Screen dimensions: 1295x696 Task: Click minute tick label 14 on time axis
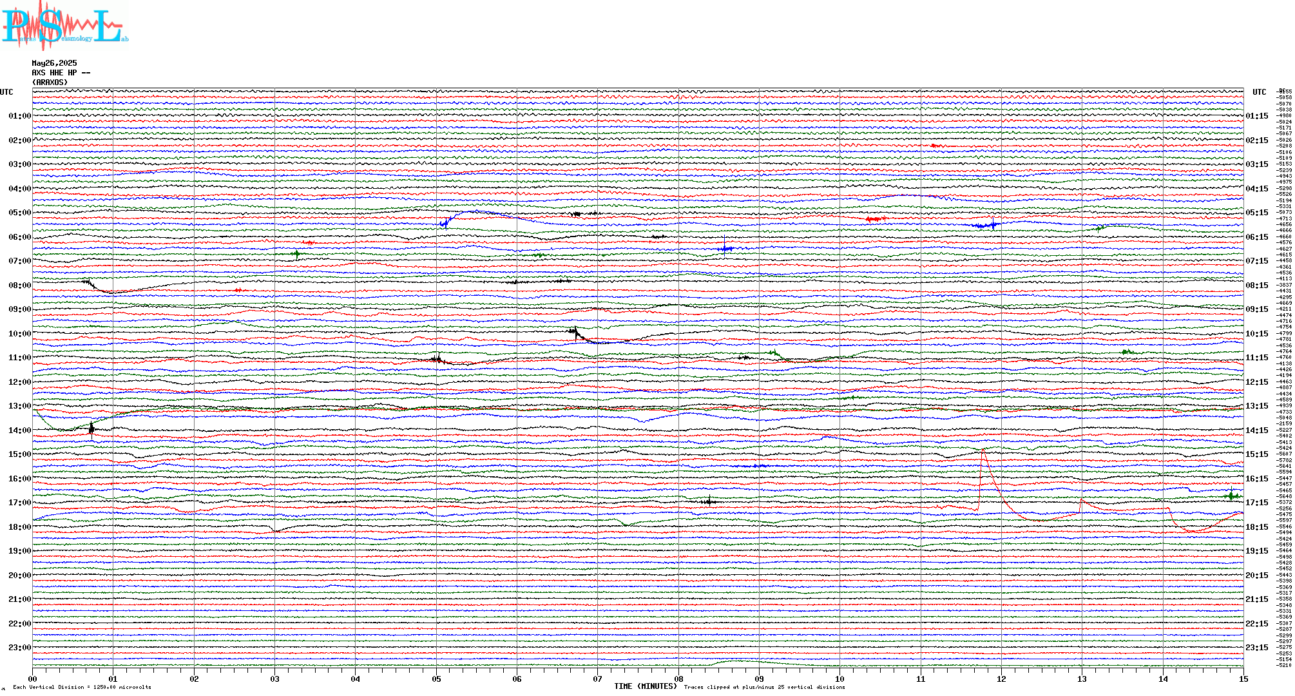[1163, 679]
